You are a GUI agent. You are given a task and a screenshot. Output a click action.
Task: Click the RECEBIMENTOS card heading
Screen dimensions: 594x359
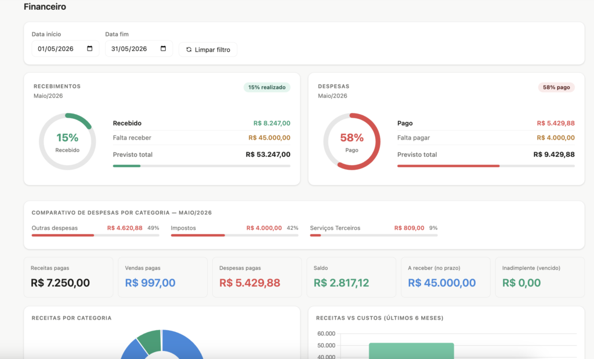coord(57,86)
